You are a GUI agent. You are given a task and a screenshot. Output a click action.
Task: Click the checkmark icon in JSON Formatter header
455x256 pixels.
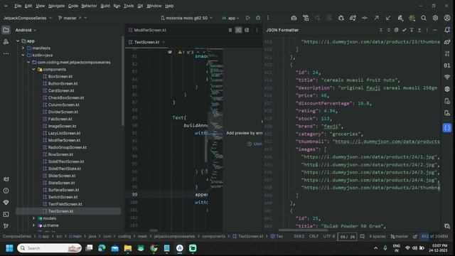point(404,30)
